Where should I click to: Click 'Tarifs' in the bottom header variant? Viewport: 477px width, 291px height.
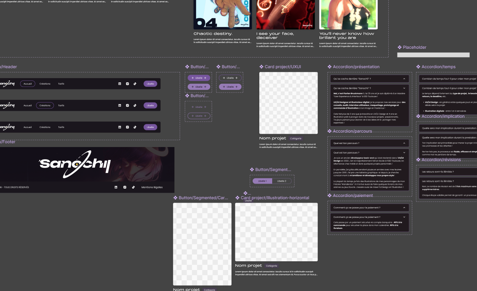[x=61, y=127]
